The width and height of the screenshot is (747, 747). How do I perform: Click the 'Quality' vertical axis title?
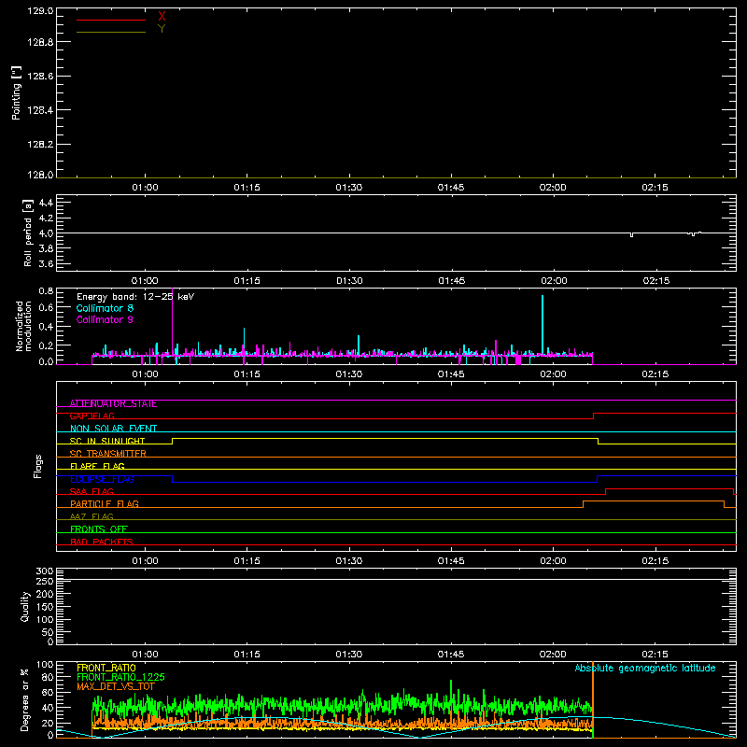pyautogui.click(x=25, y=606)
